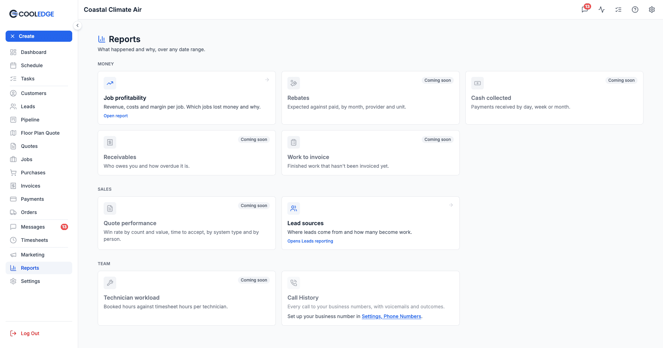Click the Marketing megaphone icon
663x348 pixels.
tap(13, 255)
